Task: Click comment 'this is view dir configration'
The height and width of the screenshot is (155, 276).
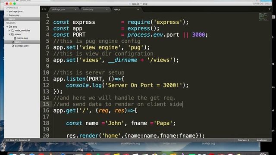Action: click(103, 54)
